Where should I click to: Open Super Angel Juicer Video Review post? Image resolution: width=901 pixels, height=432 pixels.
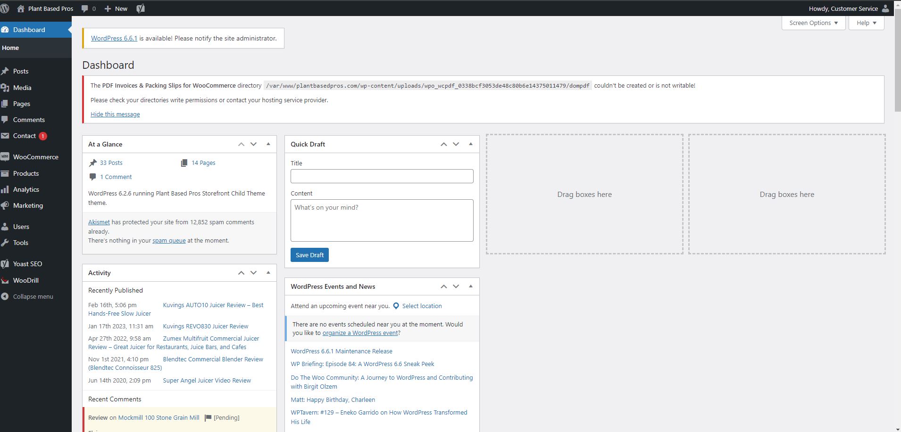coord(207,380)
